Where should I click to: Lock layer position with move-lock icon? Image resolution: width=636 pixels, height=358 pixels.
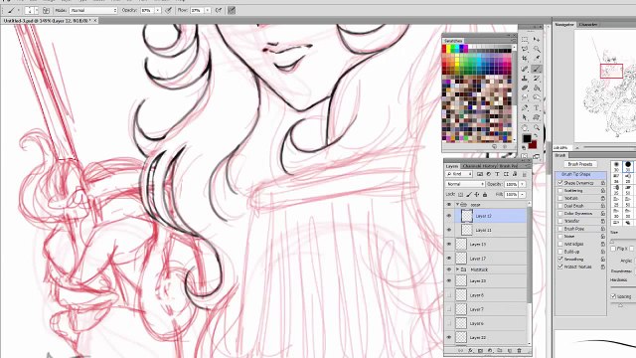pyautogui.click(x=477, y=195)
